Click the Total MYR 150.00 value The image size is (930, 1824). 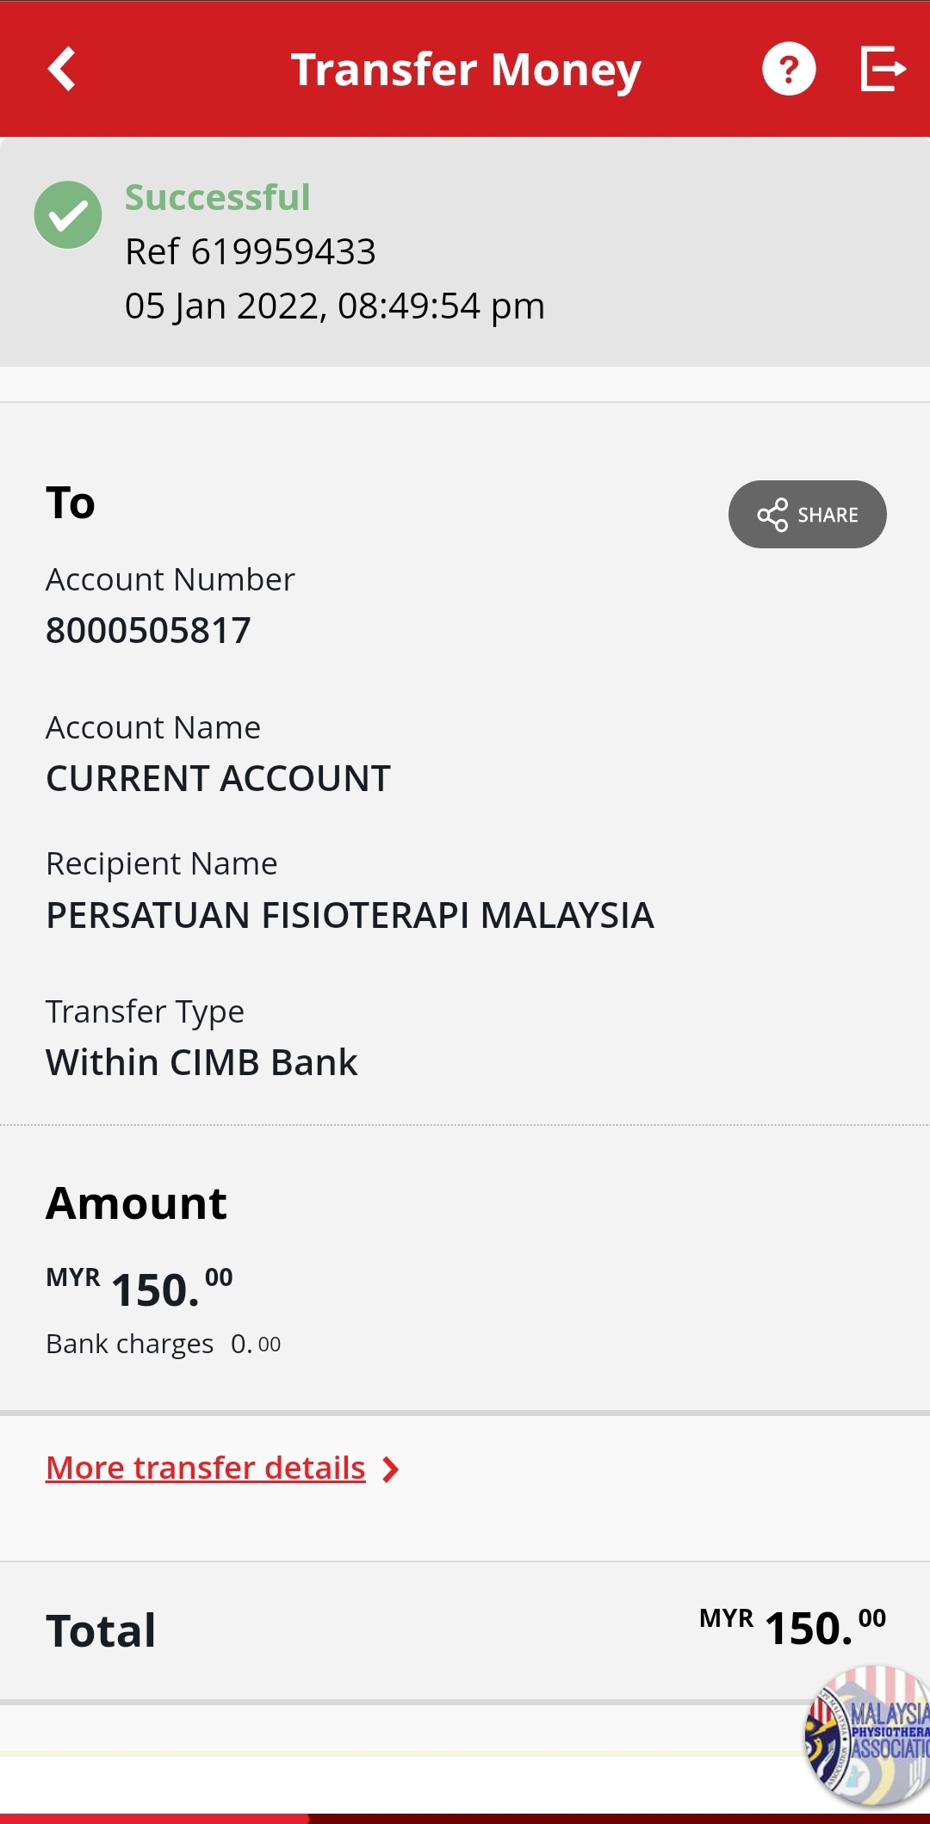pos(792,1628)
